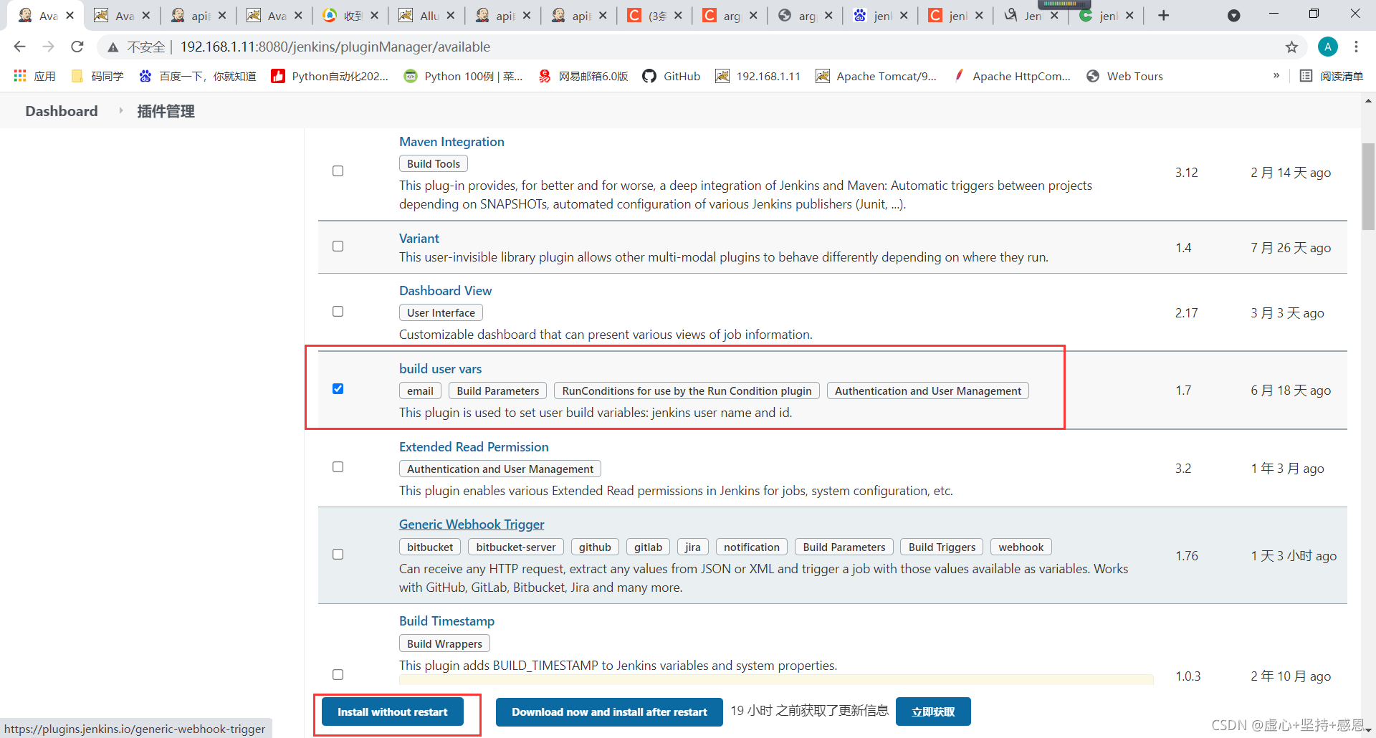The height and width of the screenshot is (738, 1376).
Task: Open the build user vars plugin link
Action: (440, 368)
